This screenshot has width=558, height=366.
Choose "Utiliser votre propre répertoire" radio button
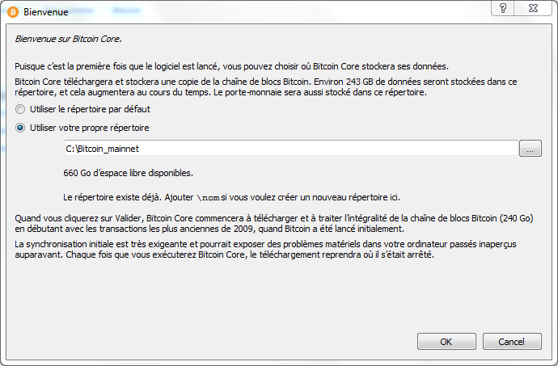[20, 128]
